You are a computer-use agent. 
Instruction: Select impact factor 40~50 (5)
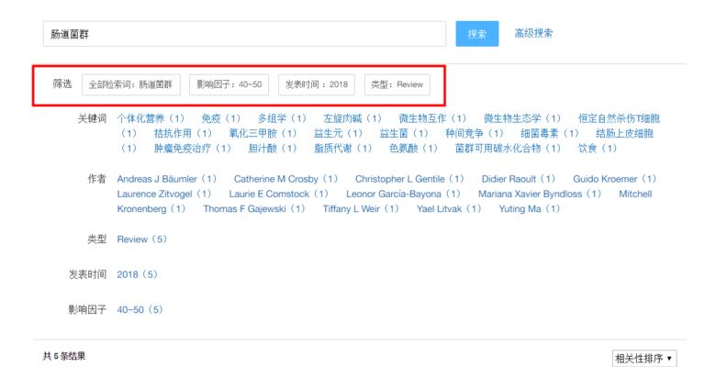140,309
